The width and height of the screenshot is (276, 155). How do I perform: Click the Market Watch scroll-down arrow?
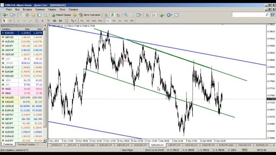coord(44,141)
